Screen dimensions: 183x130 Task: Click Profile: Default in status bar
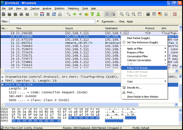point(141,128)
